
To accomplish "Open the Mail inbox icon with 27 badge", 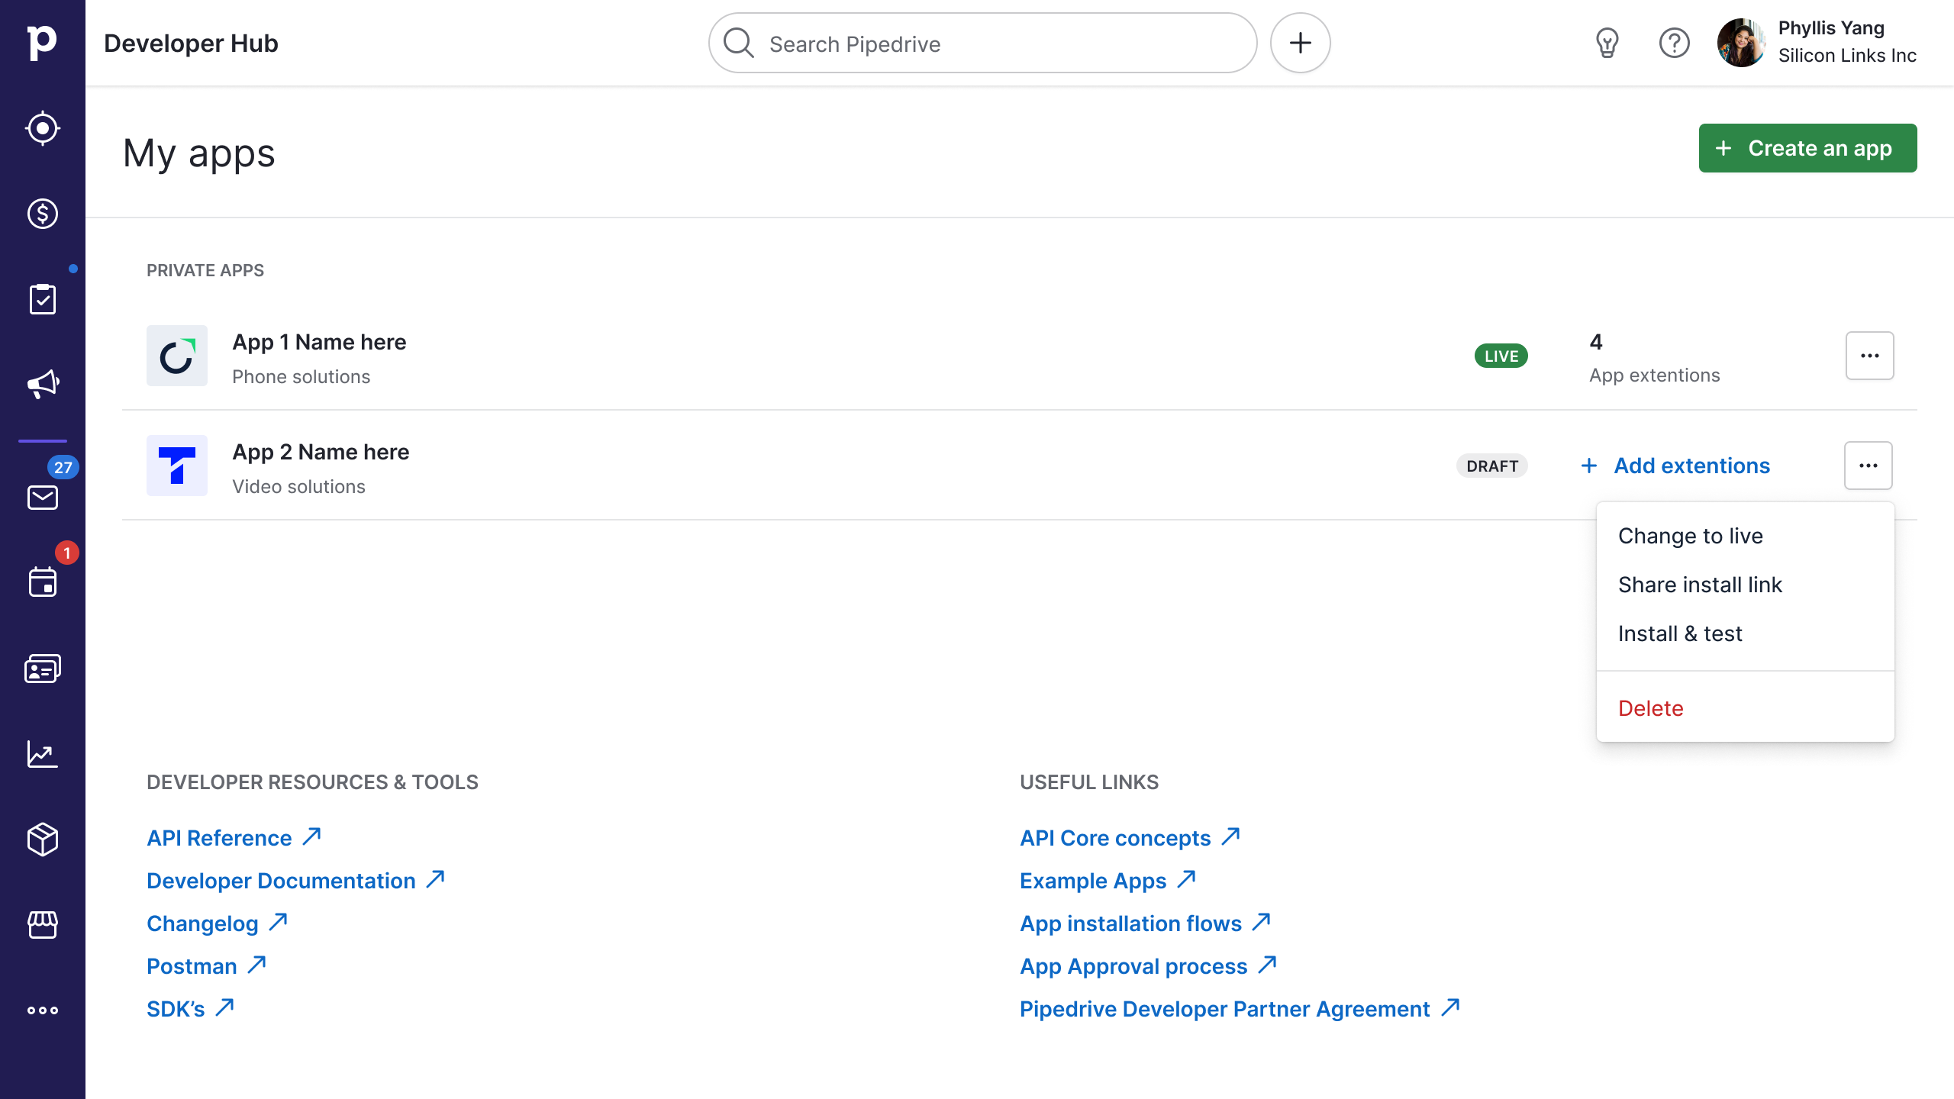I will 43,498.
